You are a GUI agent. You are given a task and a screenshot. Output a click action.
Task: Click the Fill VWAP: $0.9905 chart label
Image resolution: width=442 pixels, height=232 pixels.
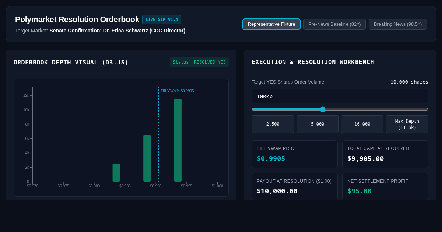click(x=177, y=91)
